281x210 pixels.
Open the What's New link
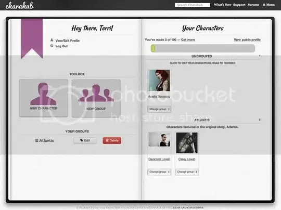pyautogui.click(x=223, y=5)
